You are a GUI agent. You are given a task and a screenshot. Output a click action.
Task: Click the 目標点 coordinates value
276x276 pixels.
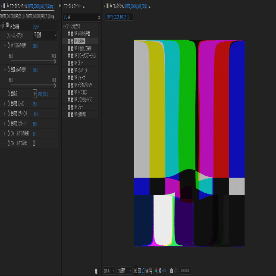click(x=43, y=94)
